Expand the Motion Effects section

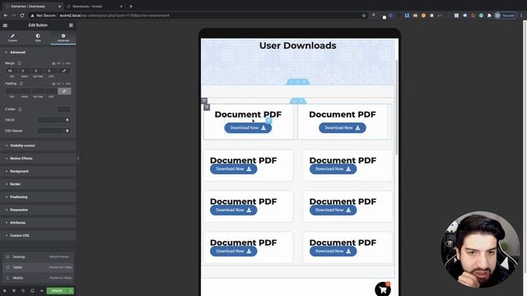pyautogui.click(x=38, y=159)
